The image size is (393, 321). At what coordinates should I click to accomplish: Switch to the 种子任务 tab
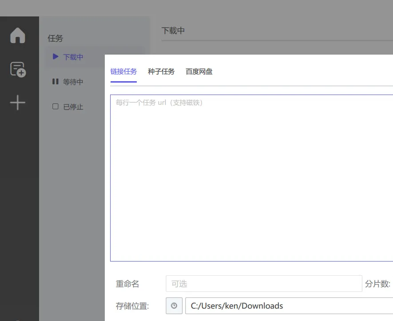pos(161,71)
